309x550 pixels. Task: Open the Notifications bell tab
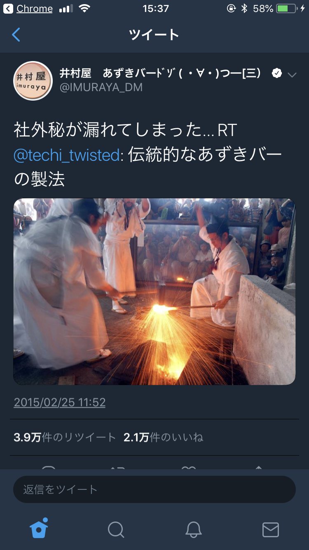tap(193, 529)
